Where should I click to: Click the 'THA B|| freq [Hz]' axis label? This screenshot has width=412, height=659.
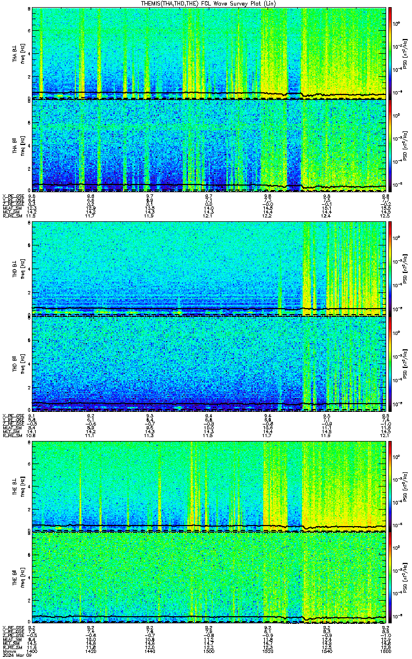click(18, 146)
